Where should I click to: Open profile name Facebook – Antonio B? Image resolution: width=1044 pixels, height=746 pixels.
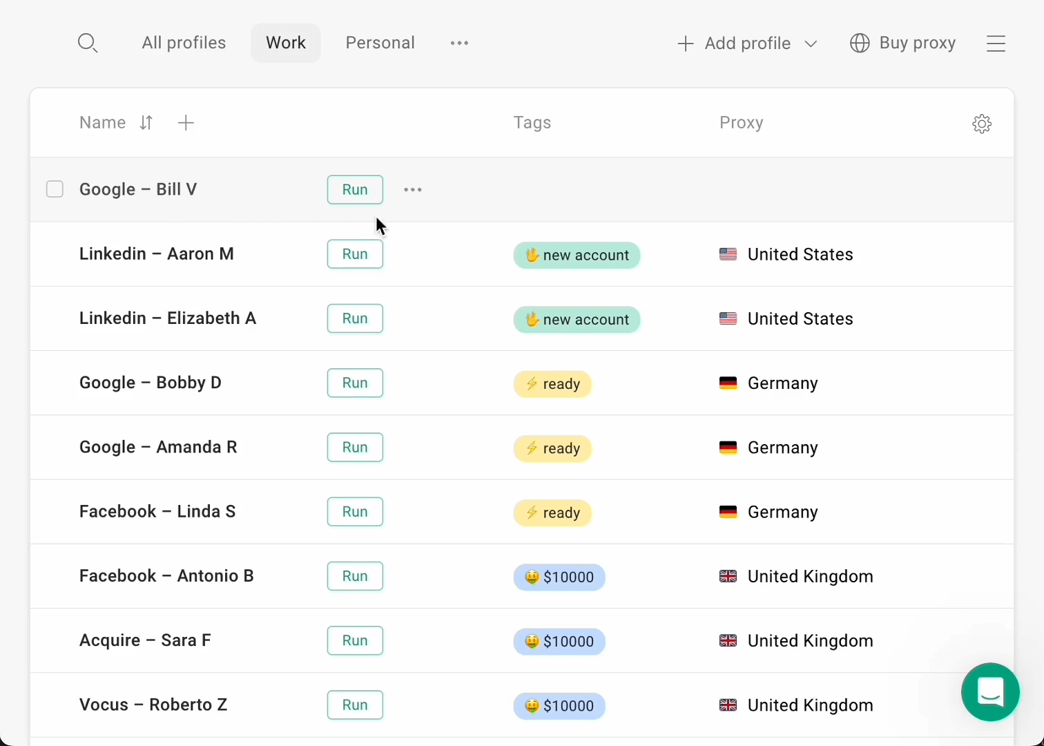[166, 575]
